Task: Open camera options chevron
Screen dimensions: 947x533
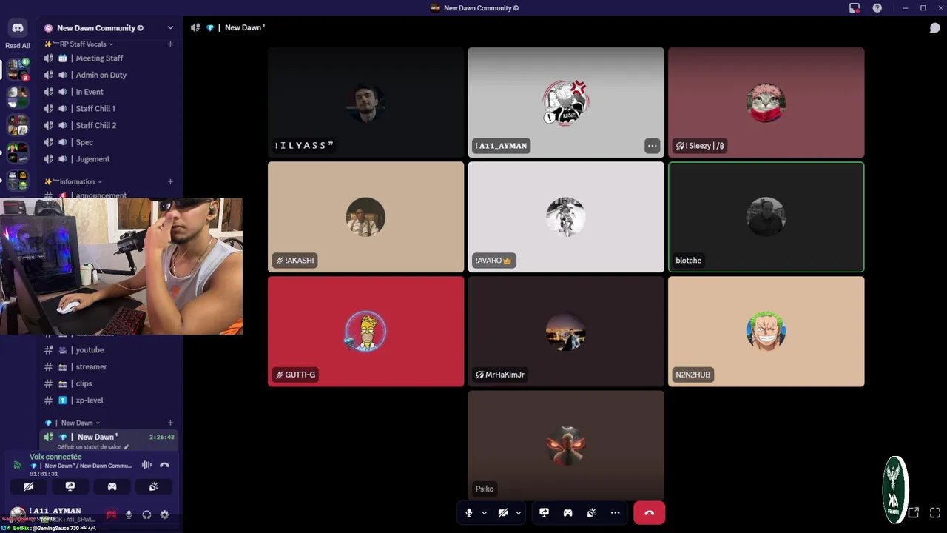Action: pyautogui.click(x=519, y=512)
